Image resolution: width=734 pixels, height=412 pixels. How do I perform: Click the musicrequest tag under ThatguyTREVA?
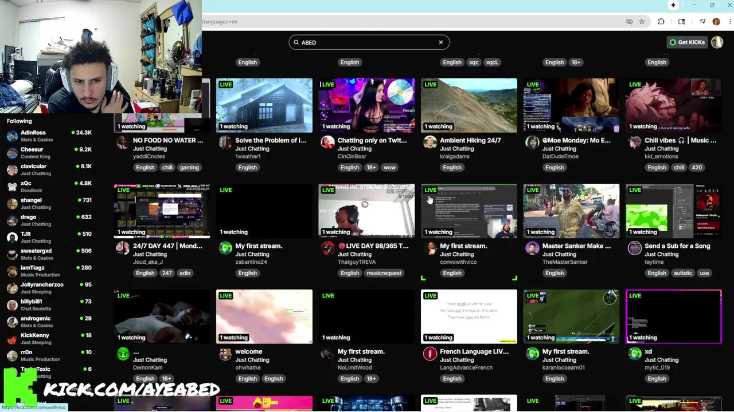[384, 273]
